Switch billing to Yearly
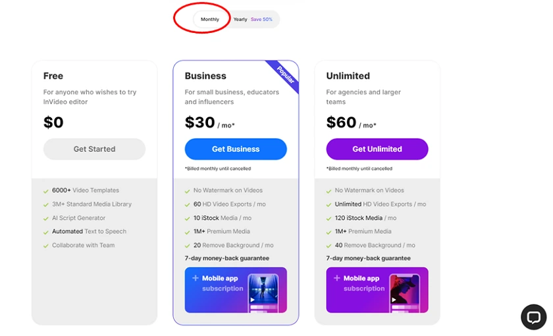 240,19
